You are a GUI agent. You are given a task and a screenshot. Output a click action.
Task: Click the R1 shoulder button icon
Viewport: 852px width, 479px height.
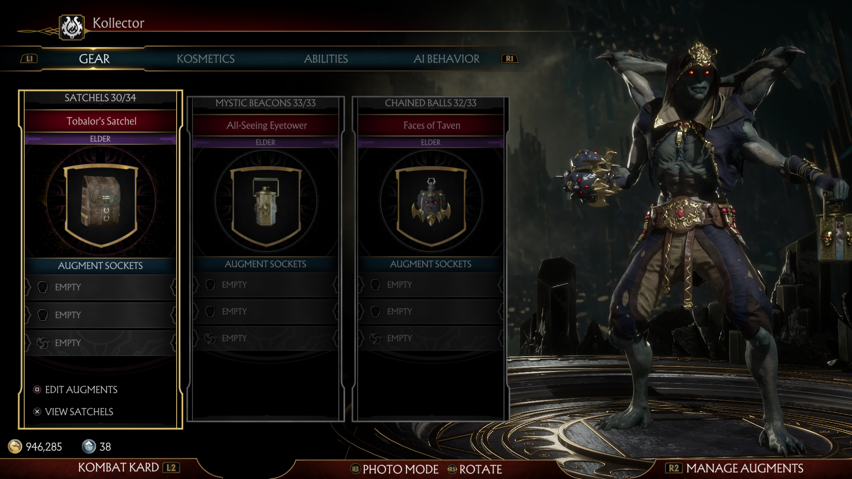tap(509, 59)
